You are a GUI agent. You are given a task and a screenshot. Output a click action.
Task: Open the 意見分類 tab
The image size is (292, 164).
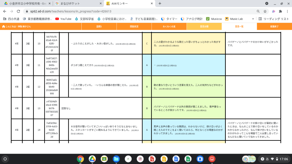coord(204,26)
